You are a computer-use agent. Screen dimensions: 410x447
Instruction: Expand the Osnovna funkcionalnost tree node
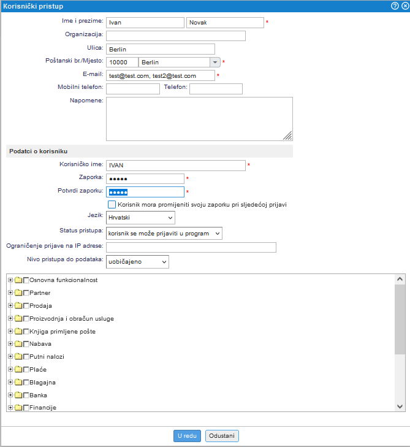(10, 280)
